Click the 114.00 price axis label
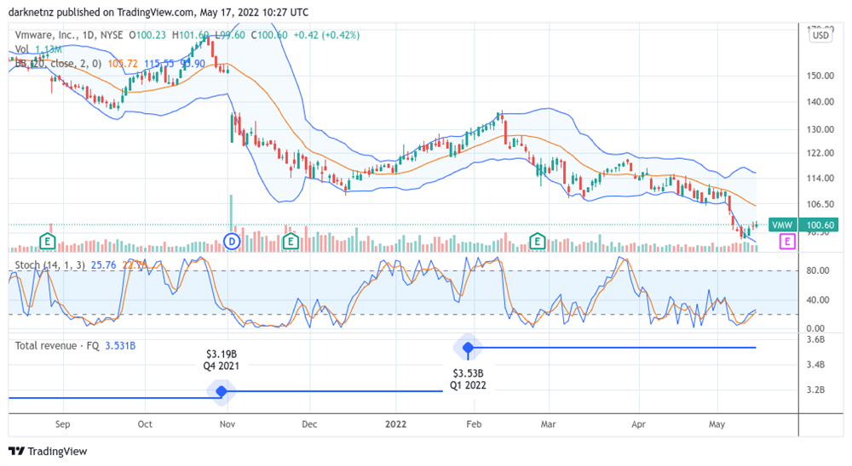 820,178
